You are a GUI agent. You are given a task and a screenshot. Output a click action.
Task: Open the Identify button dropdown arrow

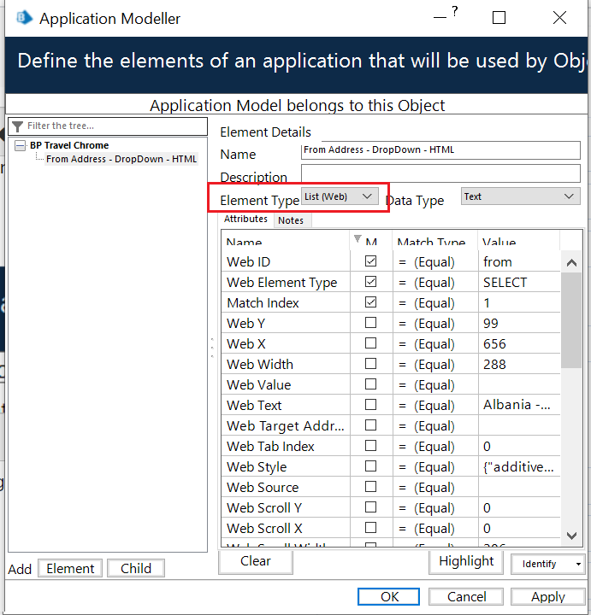click(x=578, y=564)
